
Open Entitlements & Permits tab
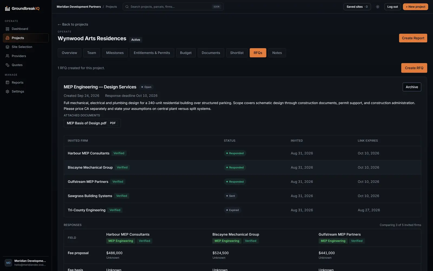click(x=152, y=53)
